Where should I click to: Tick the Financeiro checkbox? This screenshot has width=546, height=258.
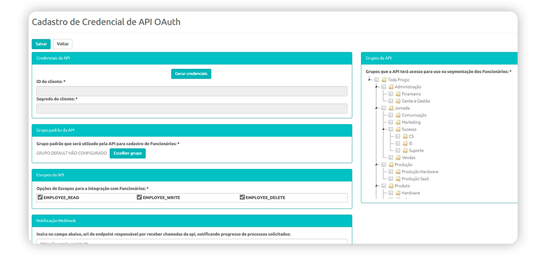coord(390,94)
